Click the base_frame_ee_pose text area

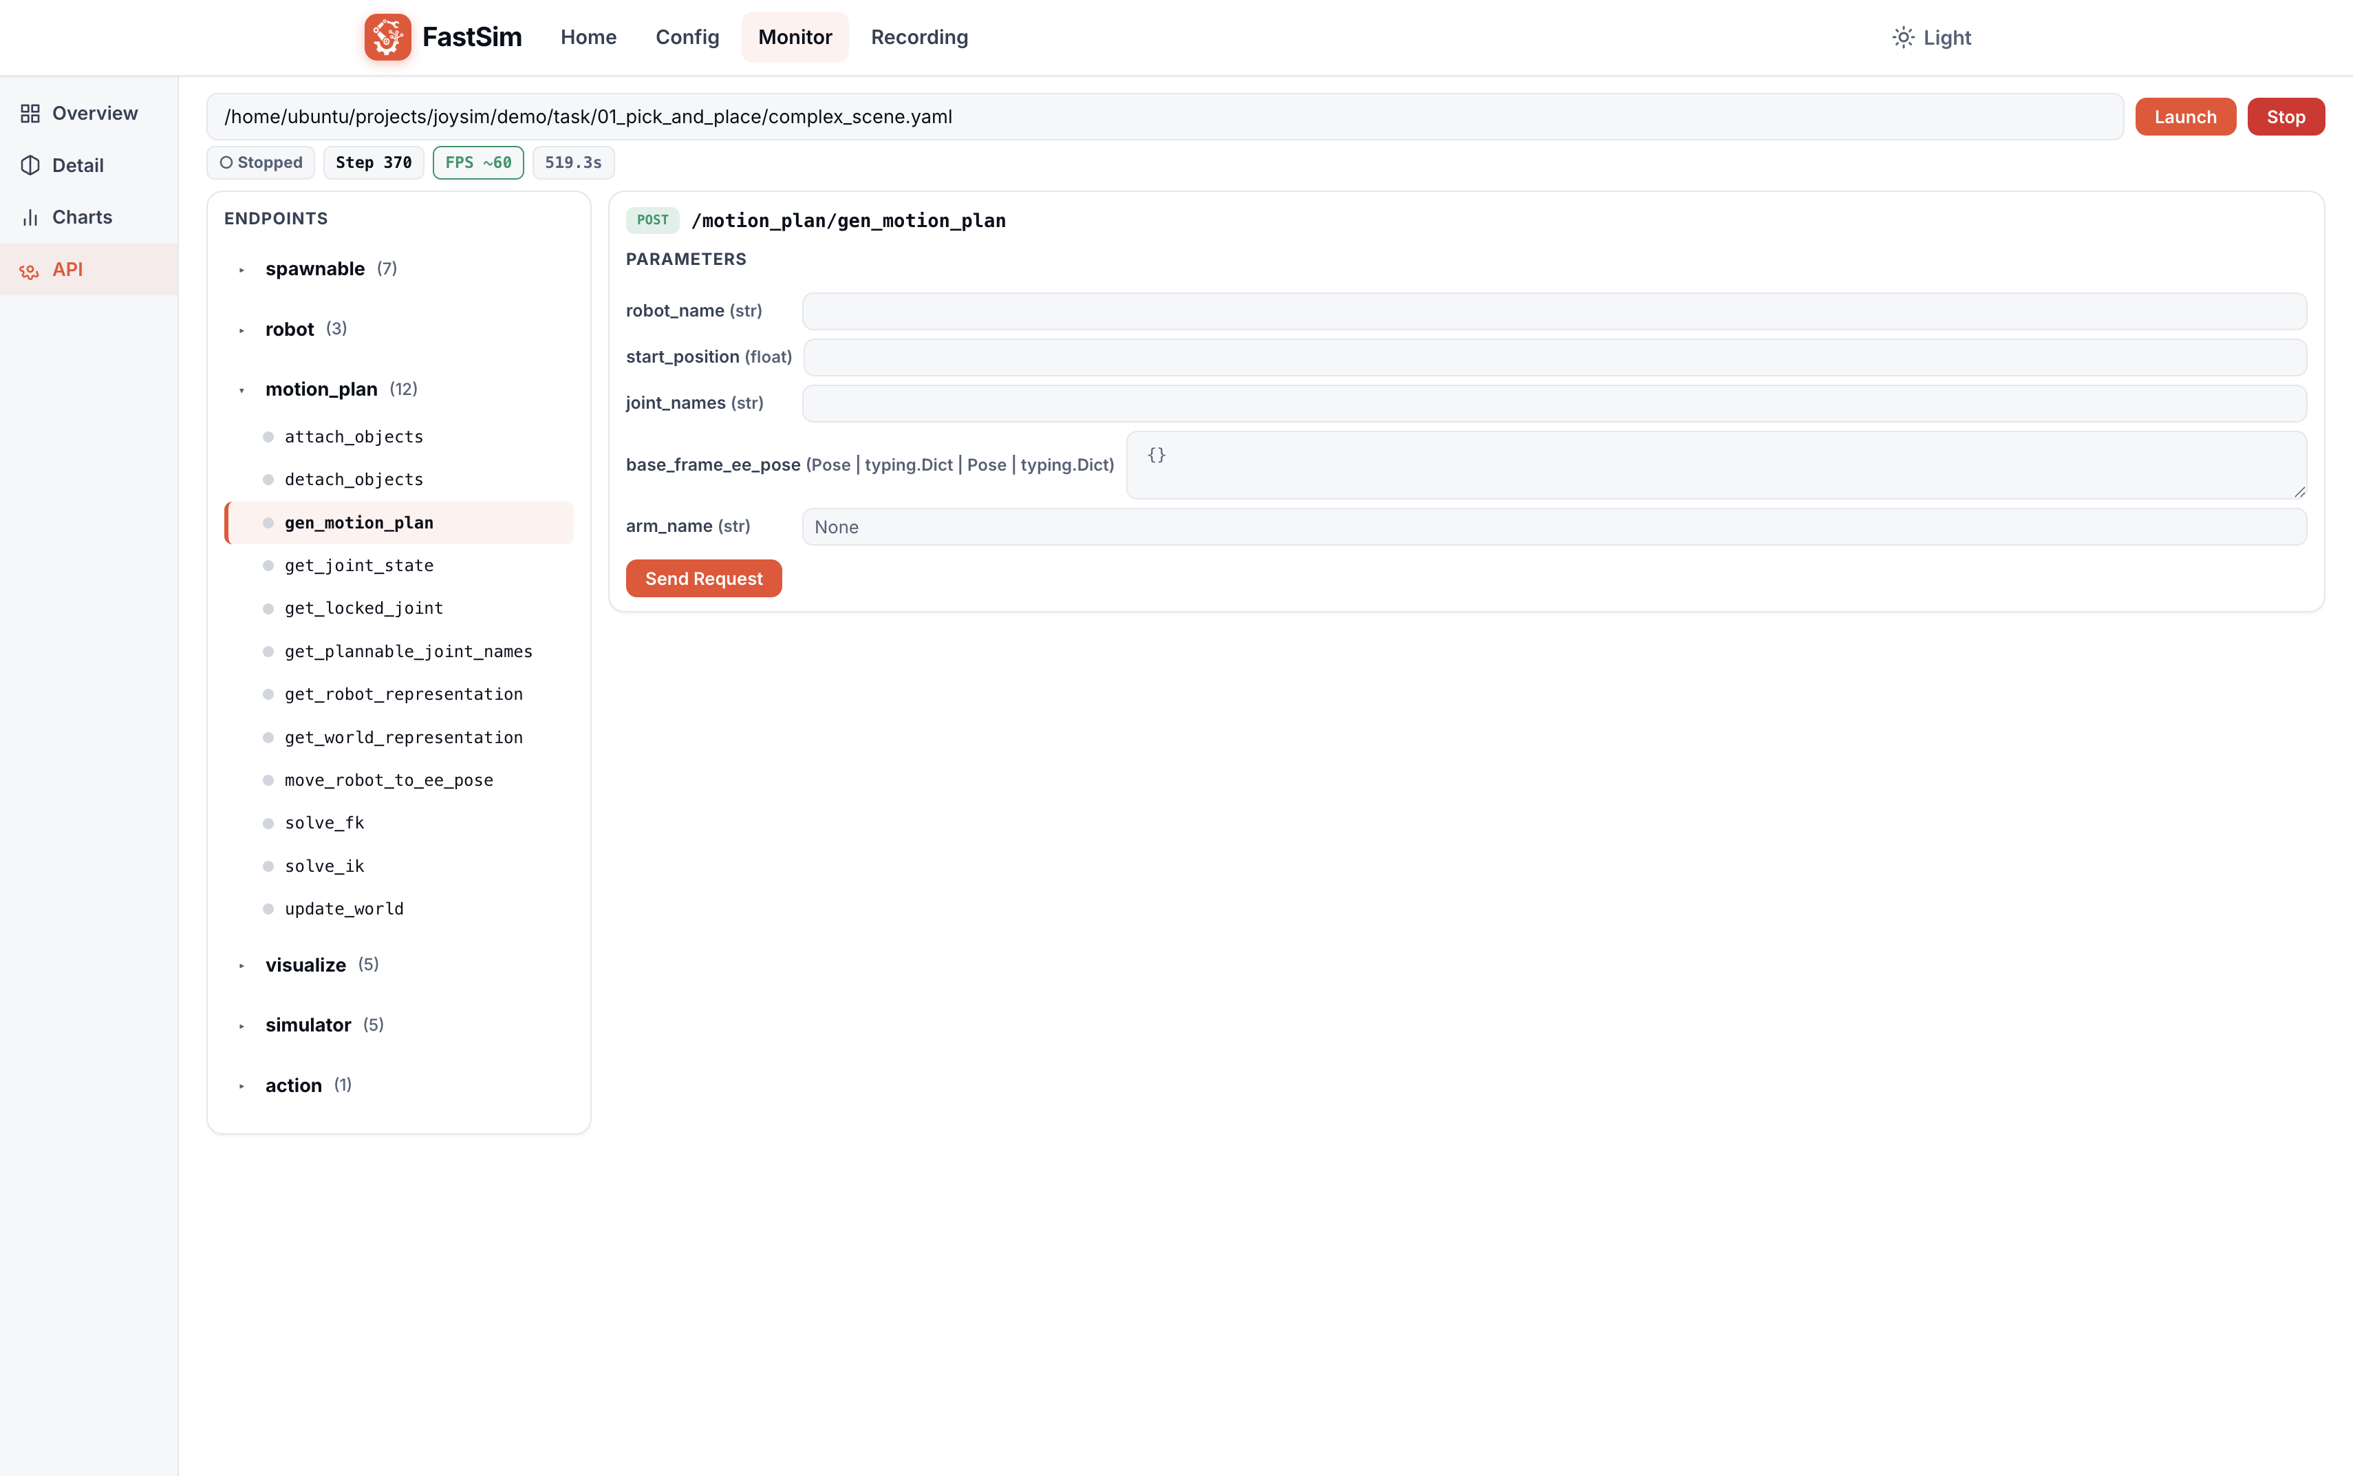(1716, 464)
